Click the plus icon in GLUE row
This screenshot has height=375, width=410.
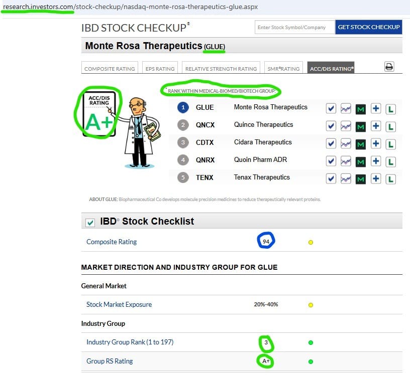(376, 109)
